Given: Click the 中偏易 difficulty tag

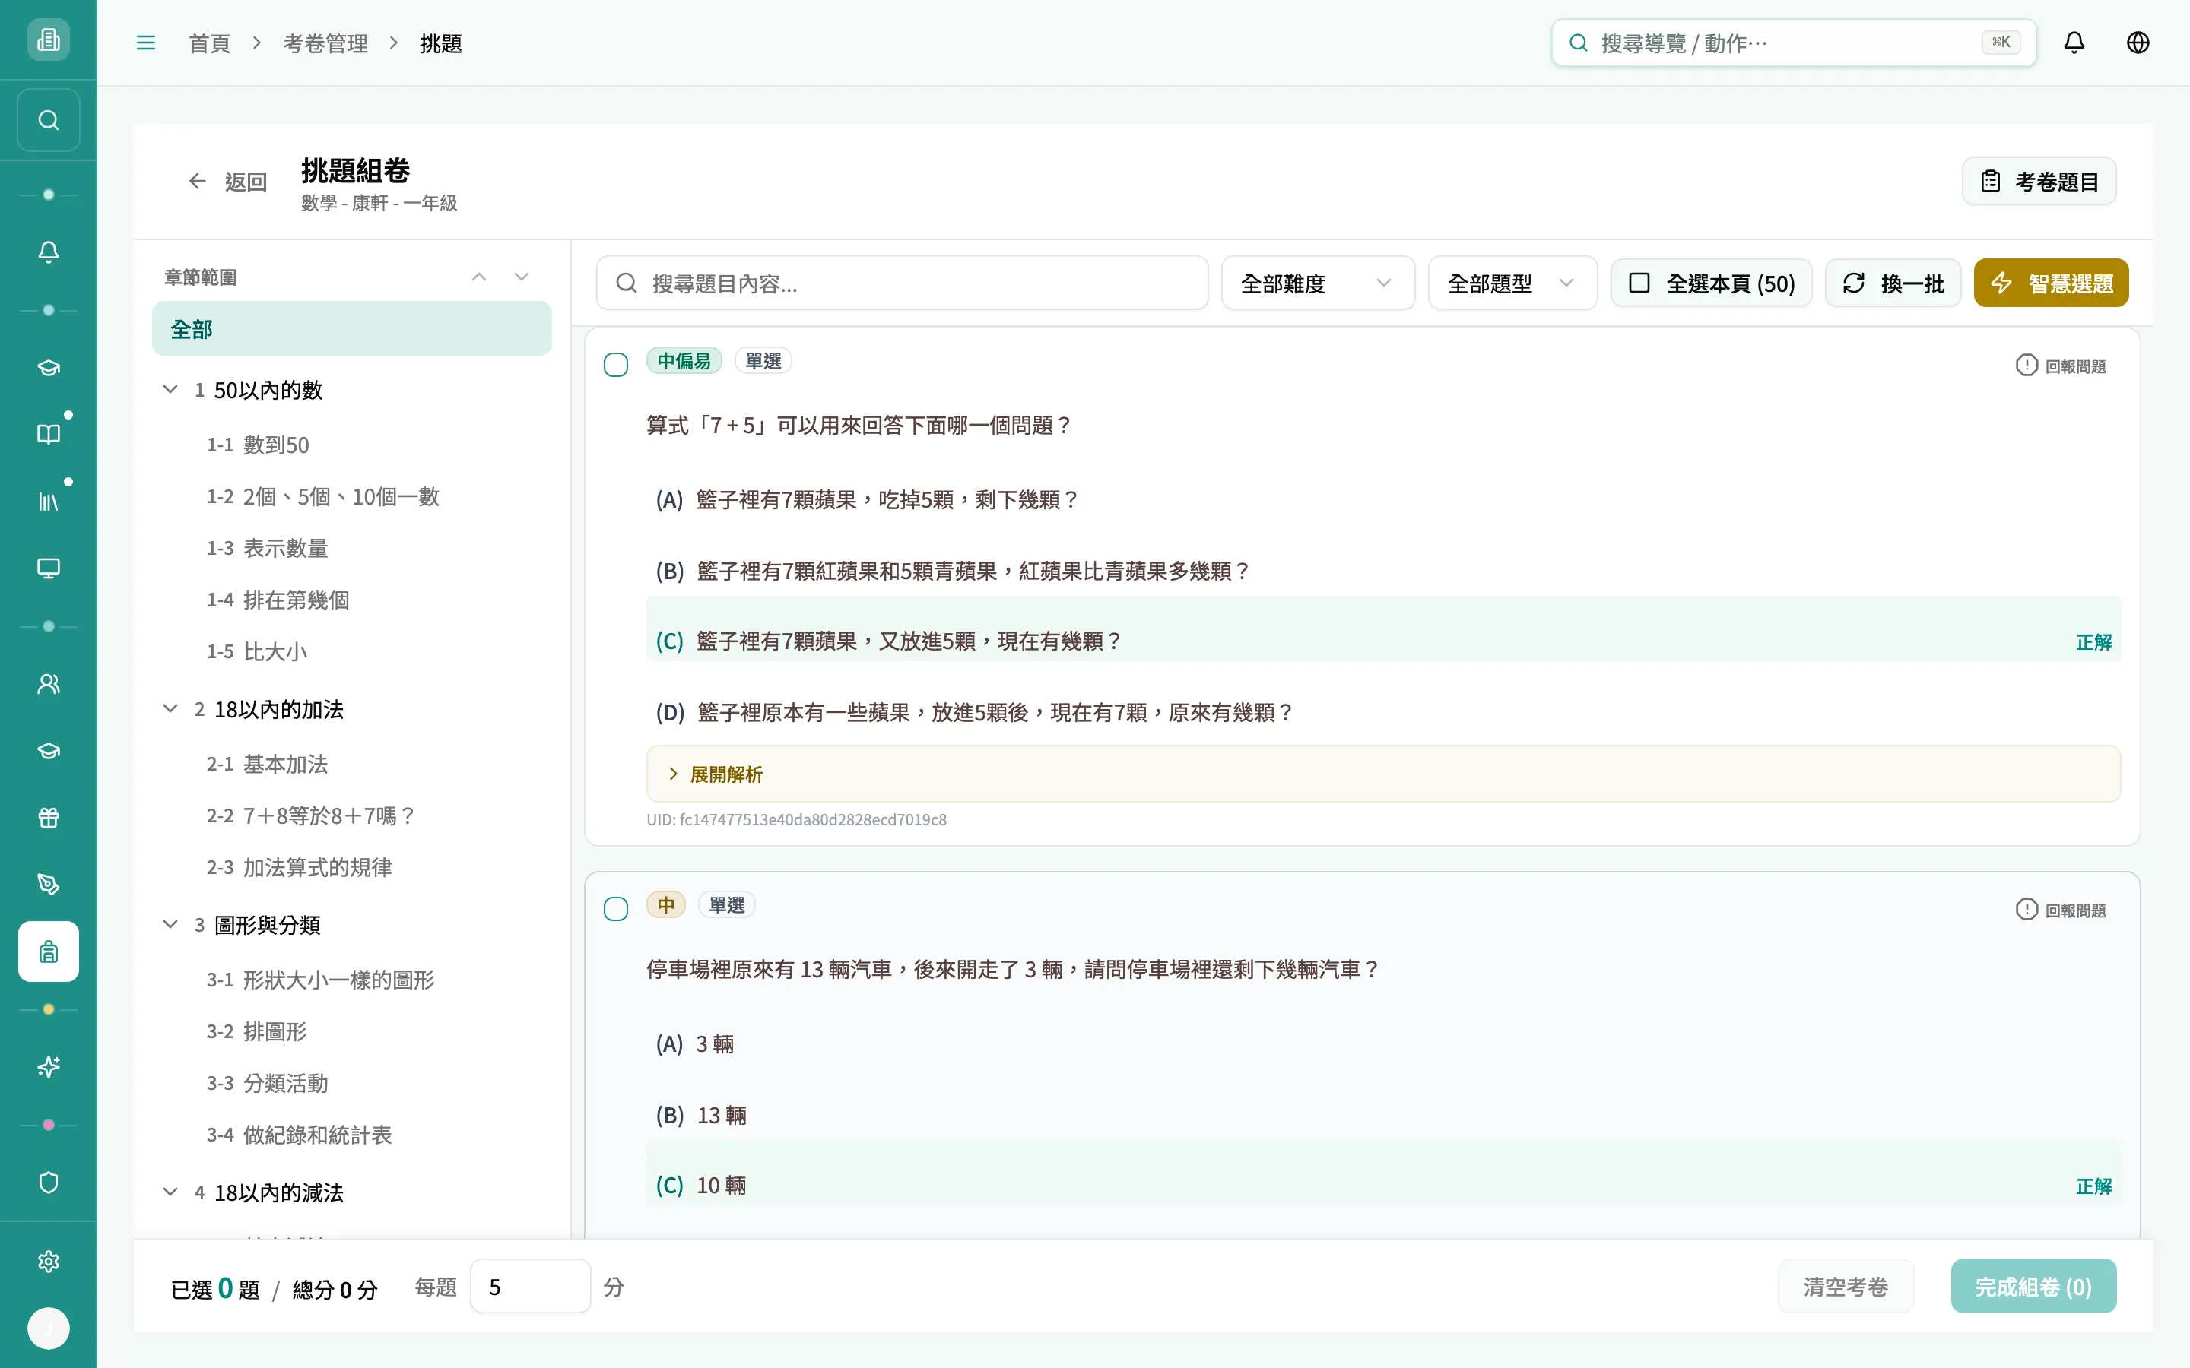Looking at the screenshot, I should [x=684, y=360].
